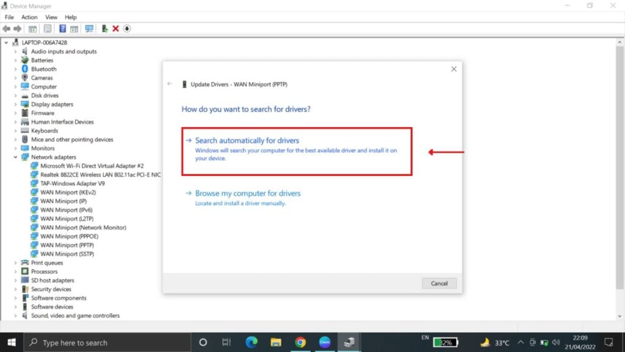Expand the Batteries category
625x352 pixels.
click(15, 61)
